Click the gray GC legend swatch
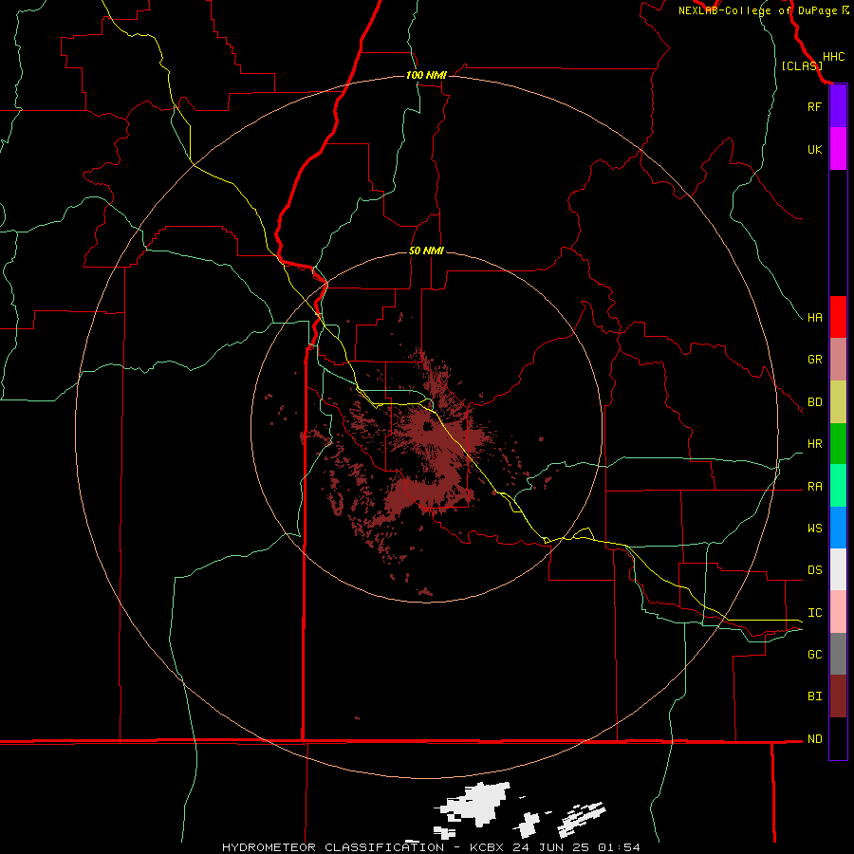Viewport: 854px width, 854px height. (838, 654)
